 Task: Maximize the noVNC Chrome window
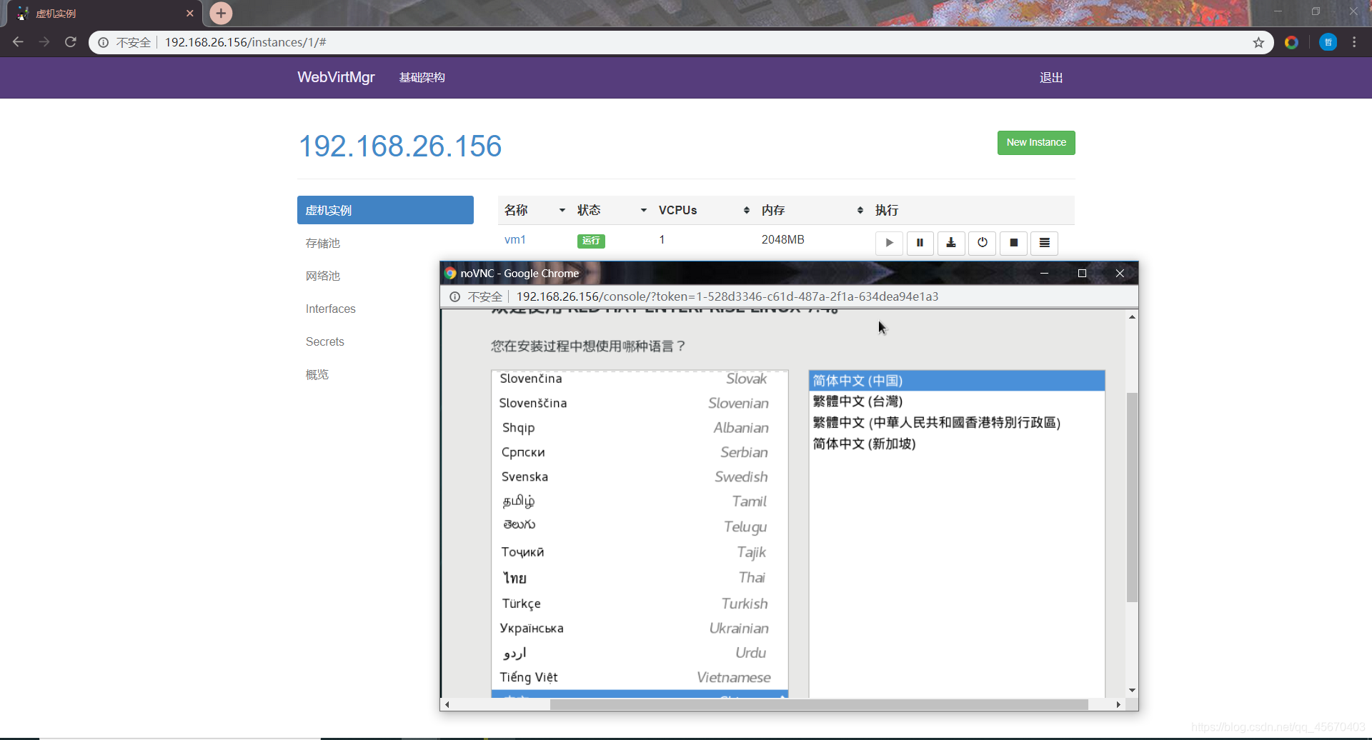[x=1082, y=273]
